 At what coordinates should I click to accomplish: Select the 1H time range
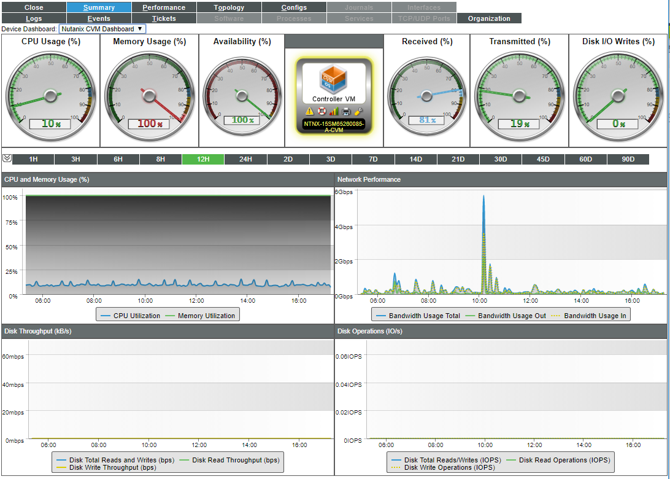coord(33,159)
